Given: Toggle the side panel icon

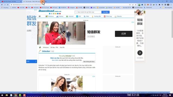Looking at the screenshot, I should 165,5.
